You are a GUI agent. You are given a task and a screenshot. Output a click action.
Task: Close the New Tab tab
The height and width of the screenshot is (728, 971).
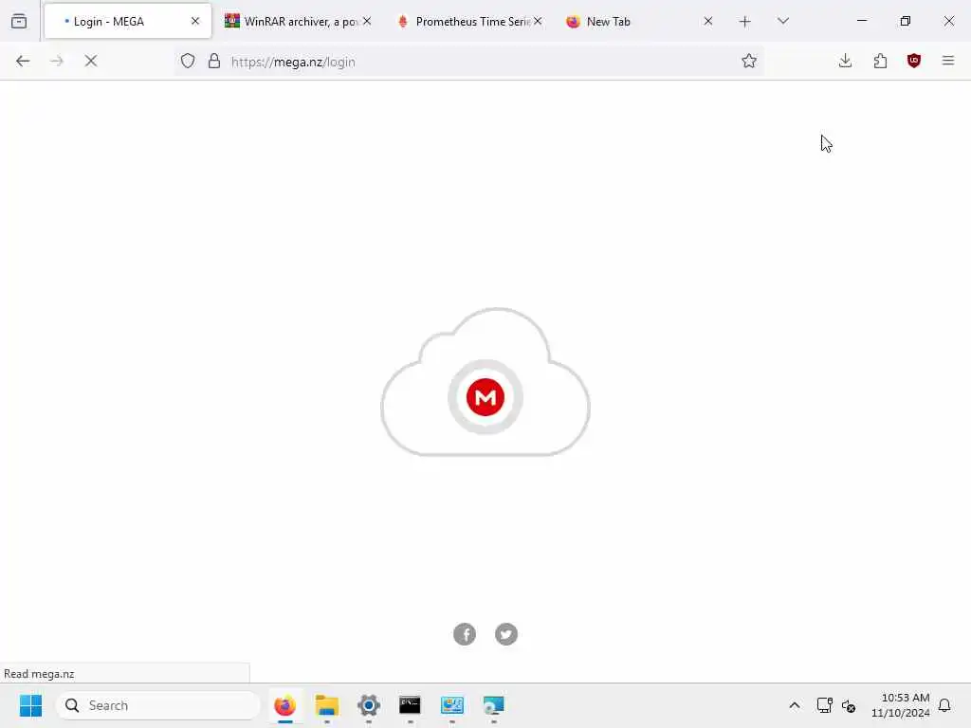tap(708, 21)
